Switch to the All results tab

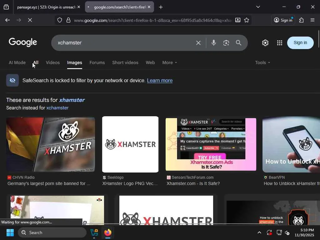pos(36,62)
